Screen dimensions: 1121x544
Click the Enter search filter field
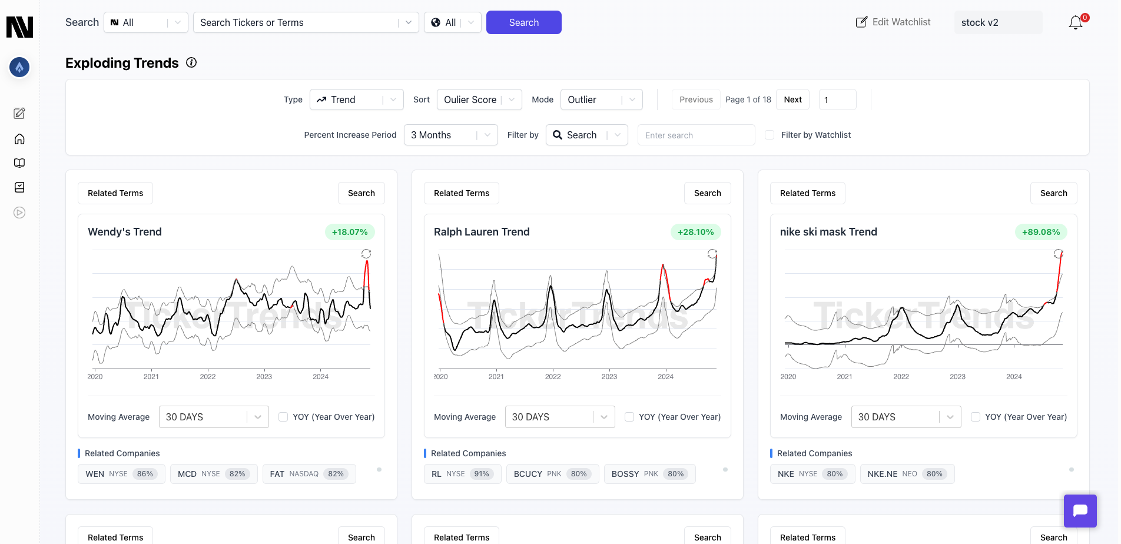(697, 135)
